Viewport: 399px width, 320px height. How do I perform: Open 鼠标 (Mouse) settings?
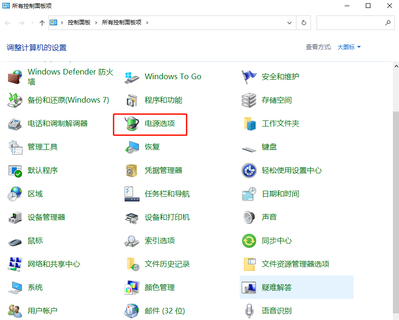[35, 240]
